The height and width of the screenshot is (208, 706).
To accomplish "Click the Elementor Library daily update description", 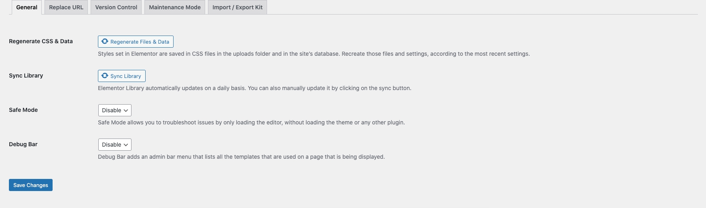I will [x=254, y=88].
